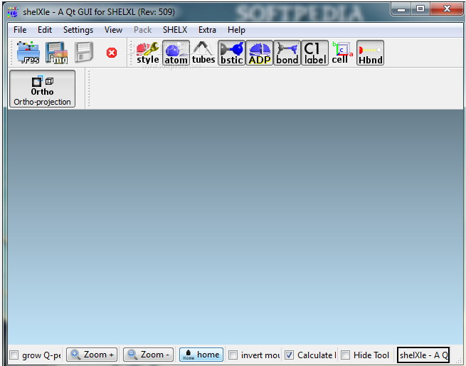The image size is (466, 366).
Task: Click the red X close-file icon
Action: coord(112,53)
